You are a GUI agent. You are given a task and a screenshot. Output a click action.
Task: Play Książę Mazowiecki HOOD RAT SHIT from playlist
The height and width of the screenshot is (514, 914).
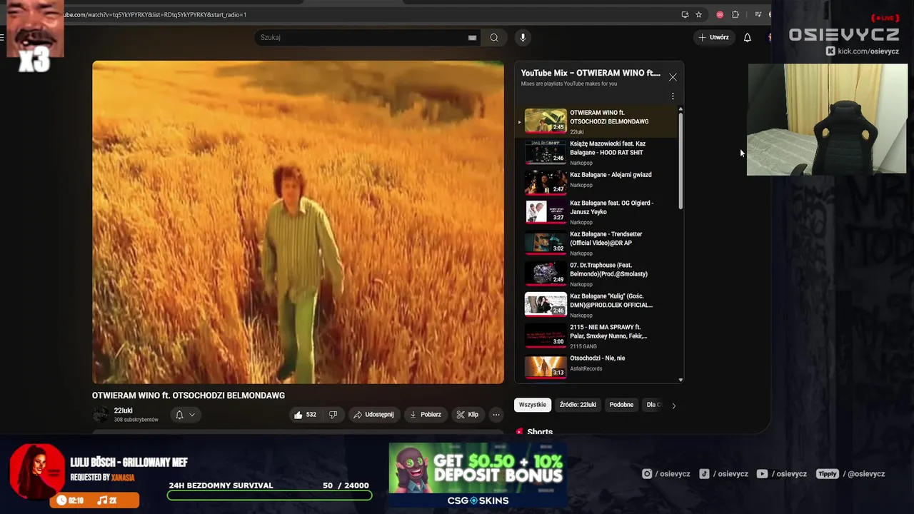596,153
